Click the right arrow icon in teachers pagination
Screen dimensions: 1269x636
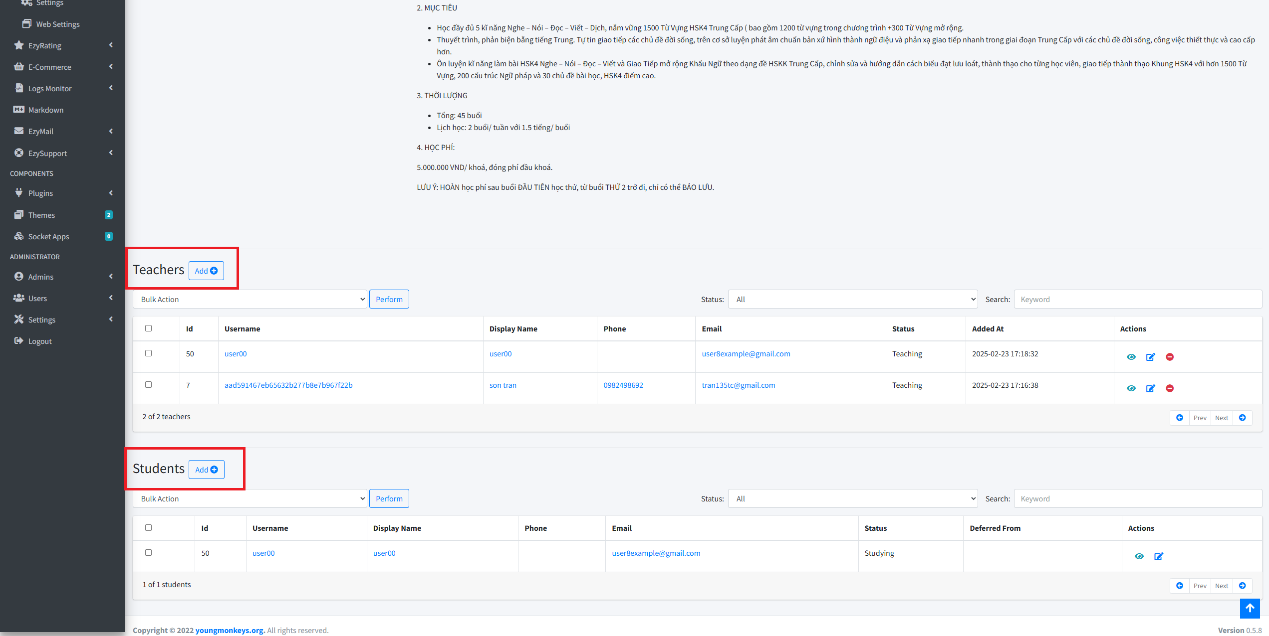(1243, 418)
